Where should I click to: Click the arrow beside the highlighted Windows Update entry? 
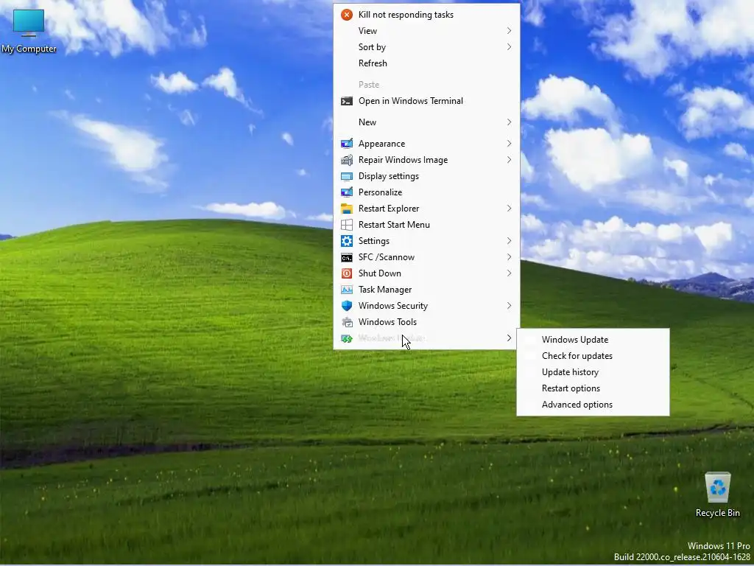509,338
